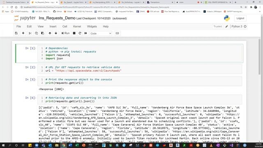Open the View menu
This screenshot has width=263, height=148.
click(x=40, y=26)
